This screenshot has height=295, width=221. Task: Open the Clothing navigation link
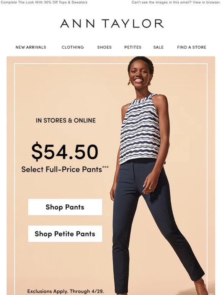pyautogui.click(x=73, y=47)
